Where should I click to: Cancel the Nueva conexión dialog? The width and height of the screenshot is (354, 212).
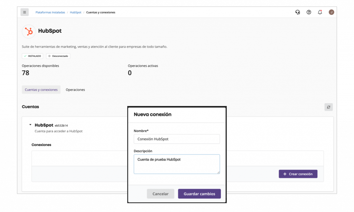pyautogui.click(x=160, y=194)
